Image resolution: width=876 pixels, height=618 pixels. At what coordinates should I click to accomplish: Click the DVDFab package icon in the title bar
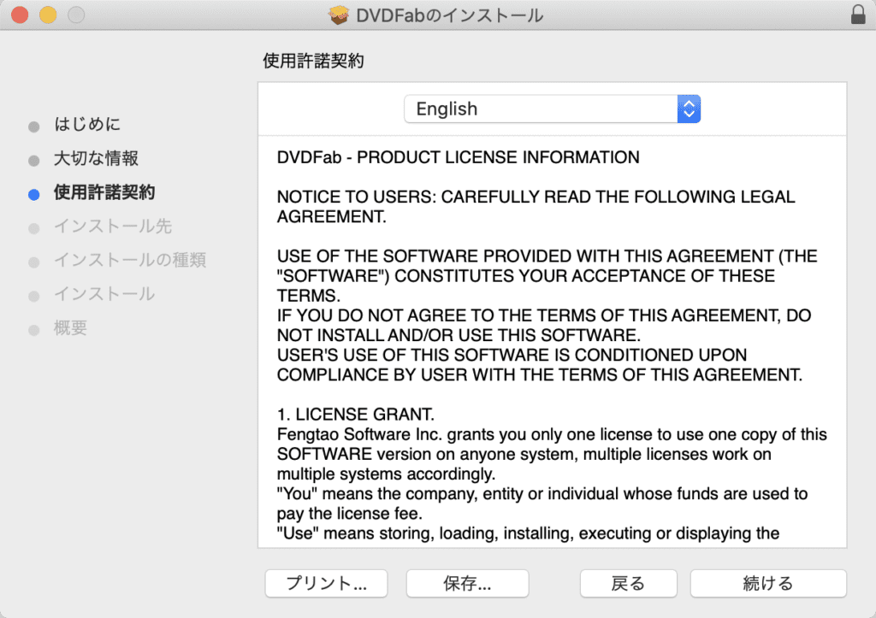[x=339, y=15]
